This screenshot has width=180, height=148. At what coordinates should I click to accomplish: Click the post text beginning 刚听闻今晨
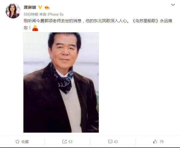click(x=98, y=24)
